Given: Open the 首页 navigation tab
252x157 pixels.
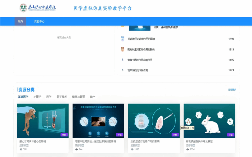Looking at the screenshot, I should coord(21,22).
